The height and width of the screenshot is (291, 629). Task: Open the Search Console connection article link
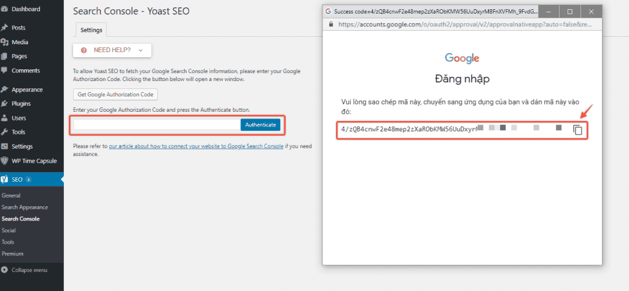(x=196, y=146)
